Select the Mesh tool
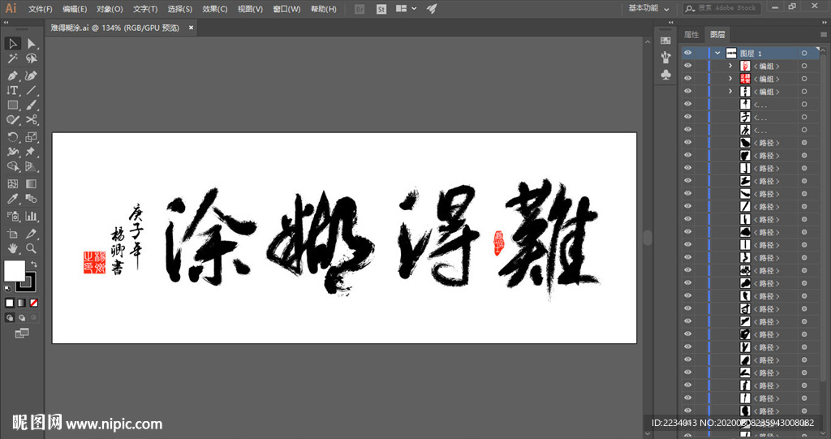 13,184
